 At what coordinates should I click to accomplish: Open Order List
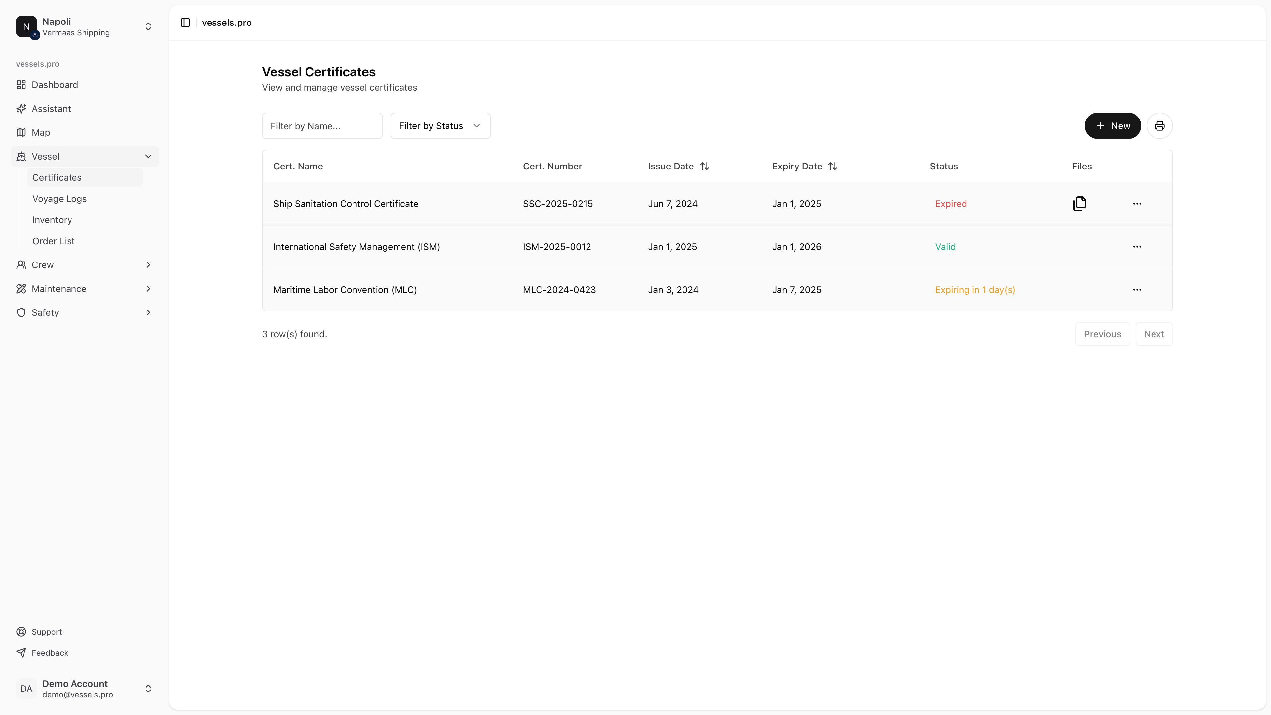click(85, 241)
